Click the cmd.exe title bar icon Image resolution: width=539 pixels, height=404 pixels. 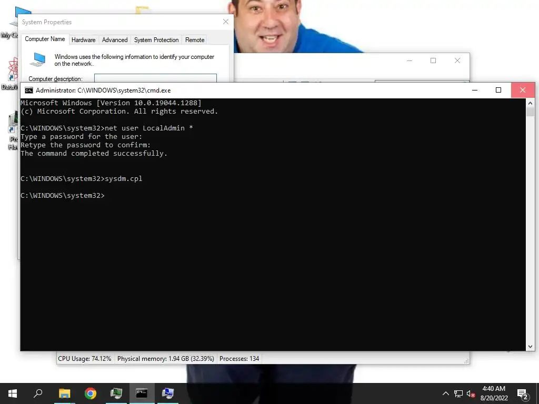tap(29, 90)
